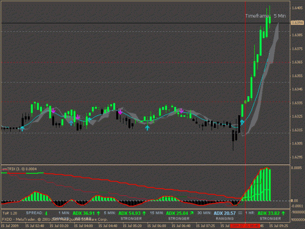305x229 pixels.
Task: Click the 0.0005 value on the smTRIX scale
Action: tap(296, 167)
